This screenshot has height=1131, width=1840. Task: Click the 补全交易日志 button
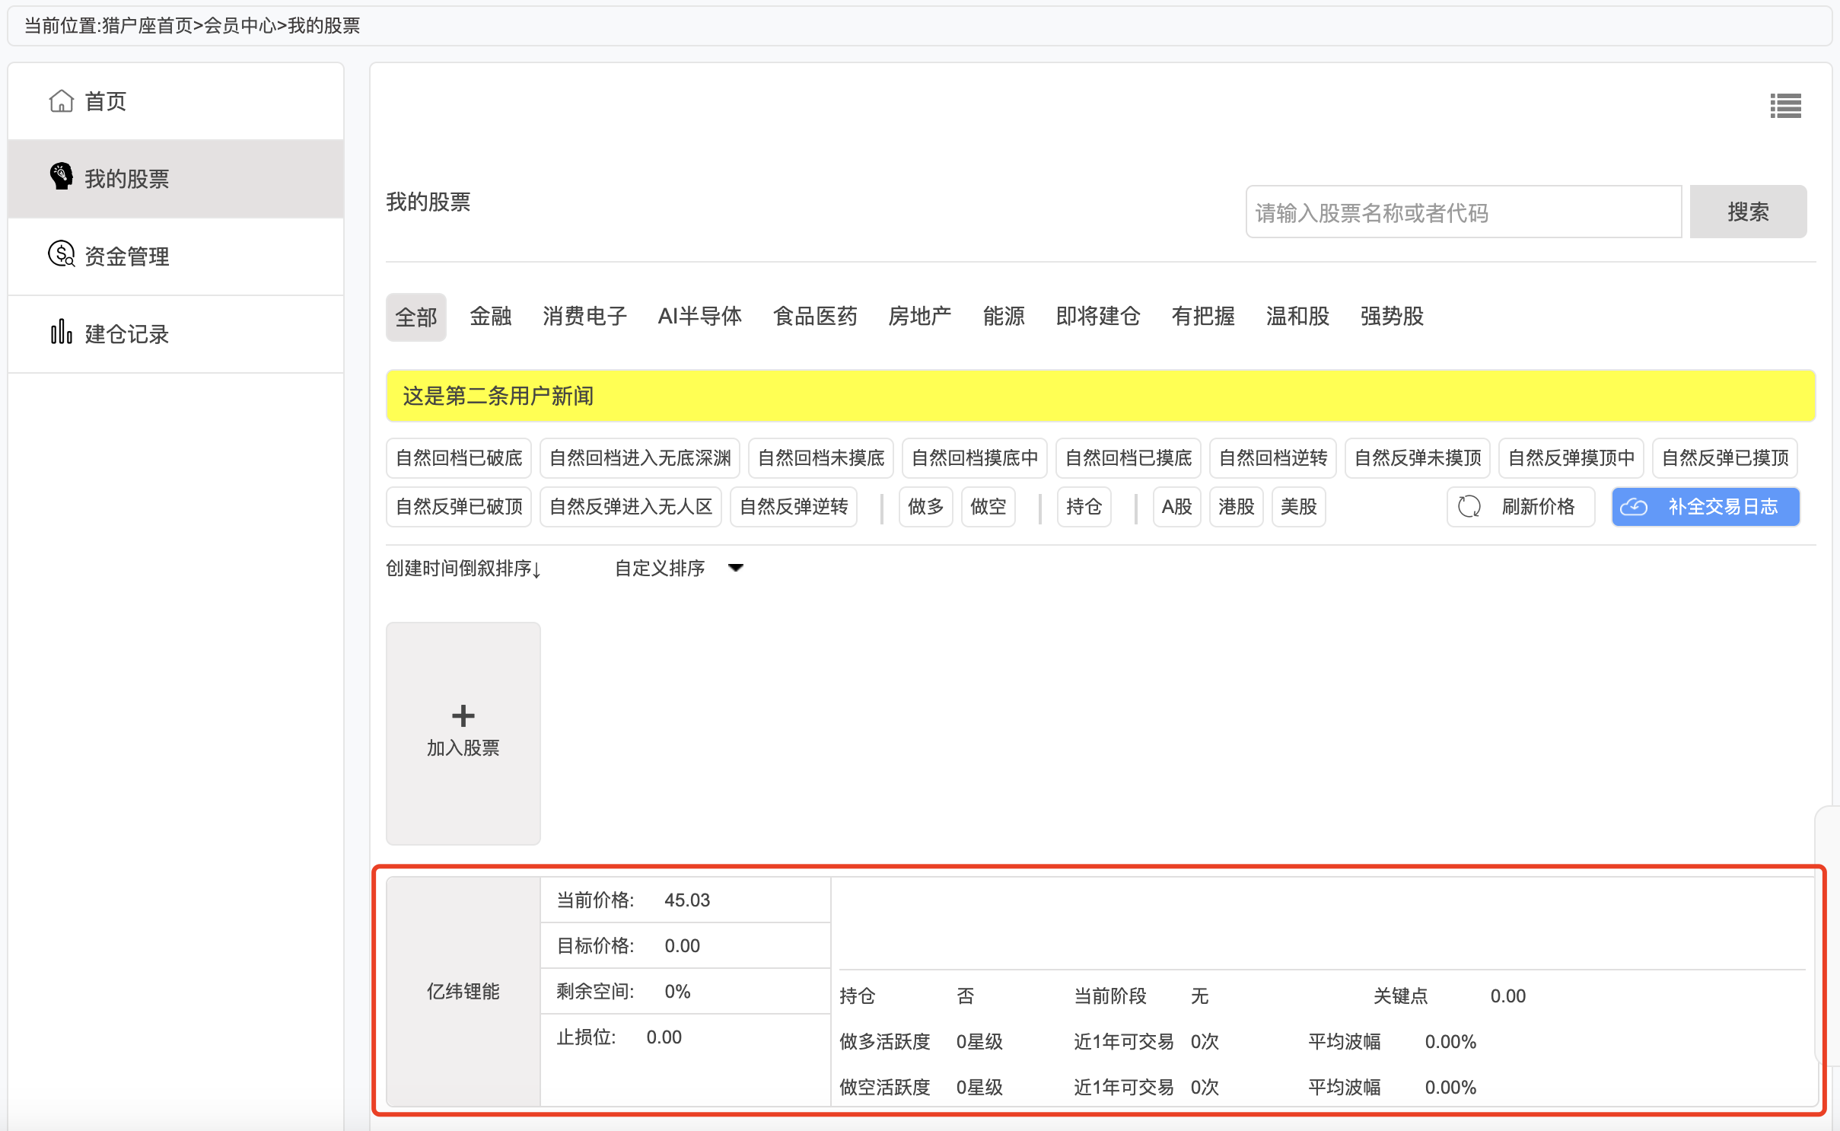(1705, 507)
